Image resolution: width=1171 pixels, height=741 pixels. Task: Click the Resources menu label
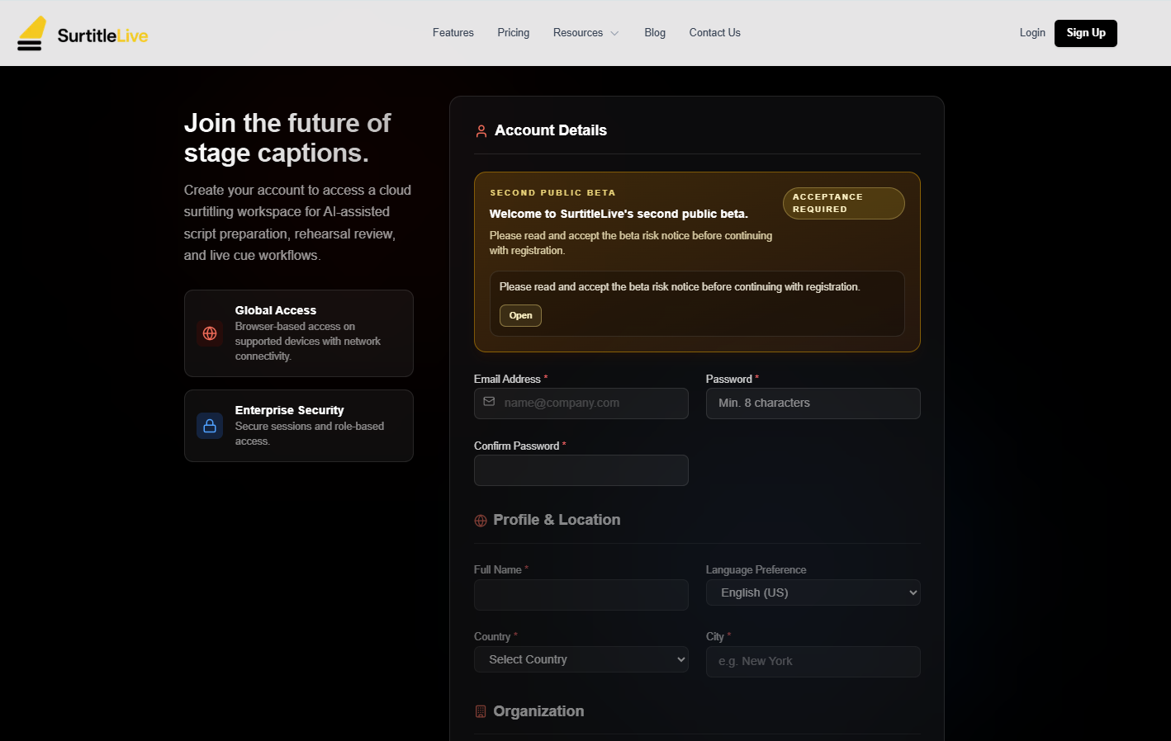pos(578,33)
